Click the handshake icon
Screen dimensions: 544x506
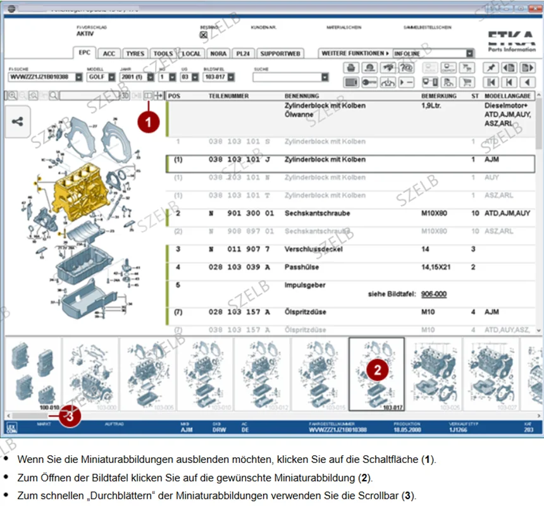pyautogui.click(x=388, y=68)
